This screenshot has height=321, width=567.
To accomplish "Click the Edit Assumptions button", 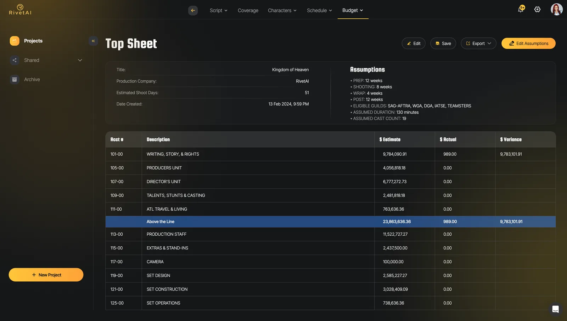I will click(528, 44).
